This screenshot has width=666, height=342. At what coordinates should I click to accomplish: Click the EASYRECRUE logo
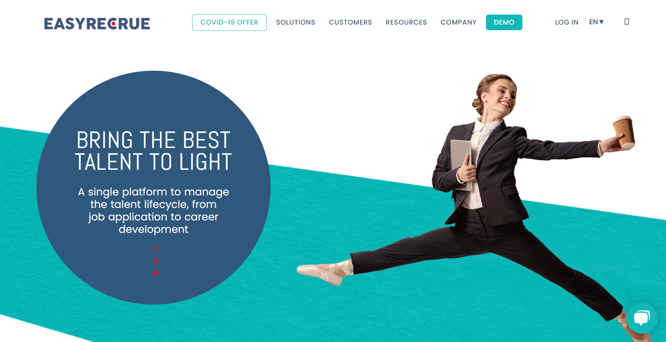click(x=97, y=24)
